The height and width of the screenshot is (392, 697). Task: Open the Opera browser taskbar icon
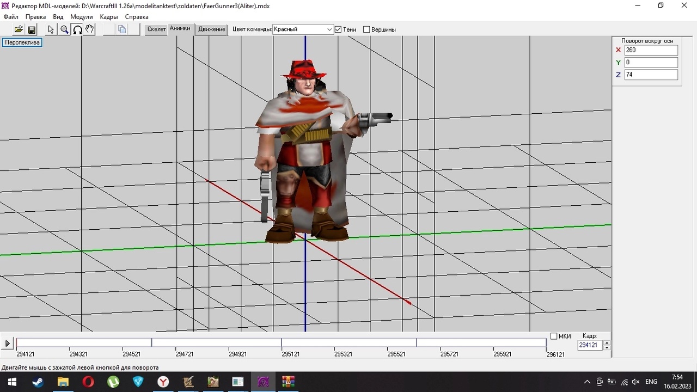88,382
